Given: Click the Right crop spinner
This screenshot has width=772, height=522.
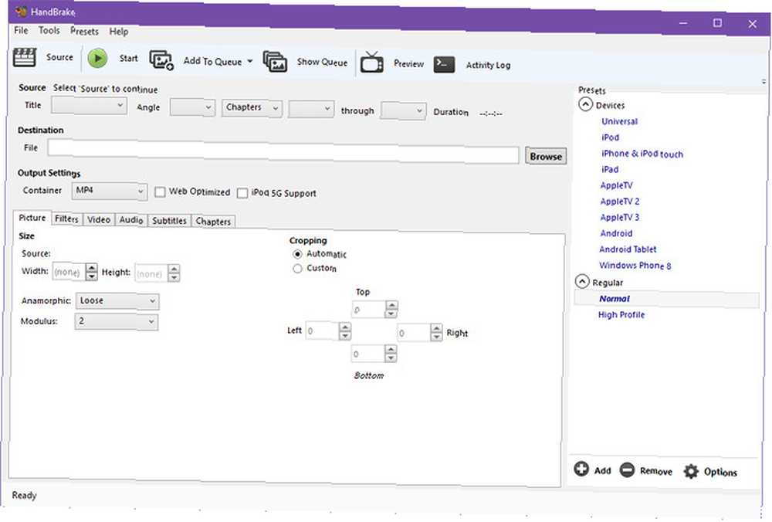Looking at the screenshot, I should [420, 333].
